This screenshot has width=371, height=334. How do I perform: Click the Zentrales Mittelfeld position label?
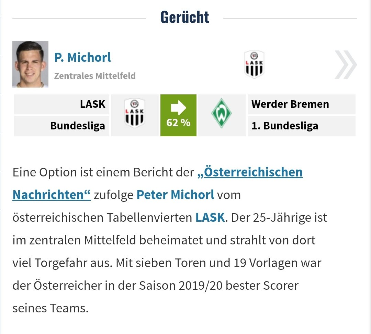95,76
